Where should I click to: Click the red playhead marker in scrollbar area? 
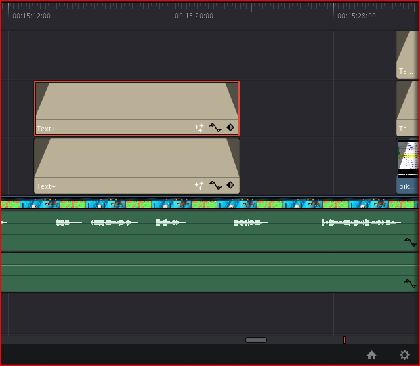tap(344, 340)
